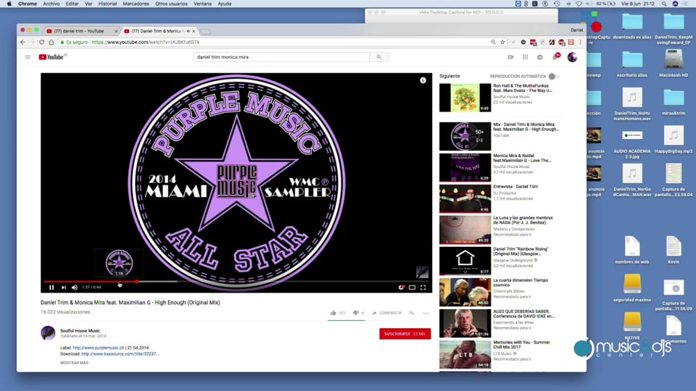This screenshot has width=696, height=391.
Task: Open player settings gear
Action: 401,287
